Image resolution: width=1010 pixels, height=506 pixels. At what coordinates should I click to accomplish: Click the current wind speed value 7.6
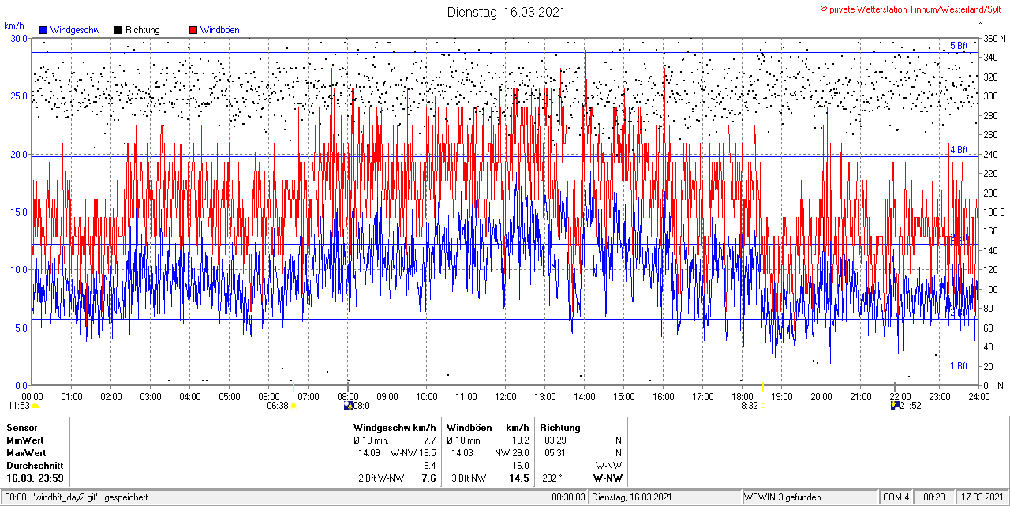[428, 478]
